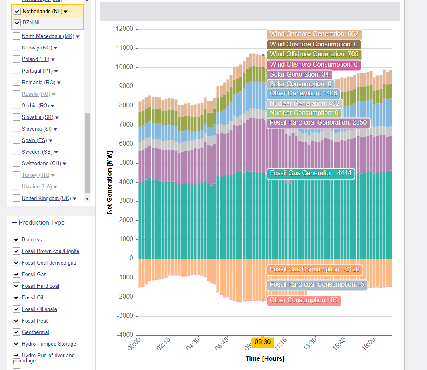The height and width of the screenshot is (370, 427).
Task: Expand the Poland (PL) dropdown arrow
Action: point(53,59)
